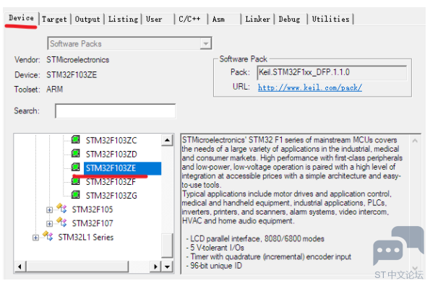Select the STM32F105 family row
Viewport: 430px width, 286px height.
(x=93, y=209)
